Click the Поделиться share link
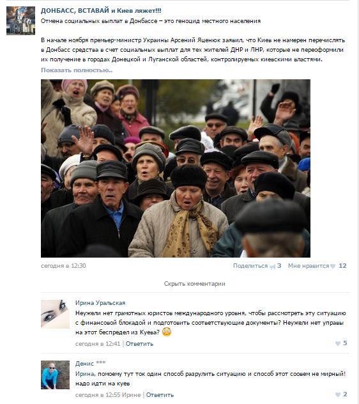The height and width of the screenshot is (404, 359). pos(250,266)
